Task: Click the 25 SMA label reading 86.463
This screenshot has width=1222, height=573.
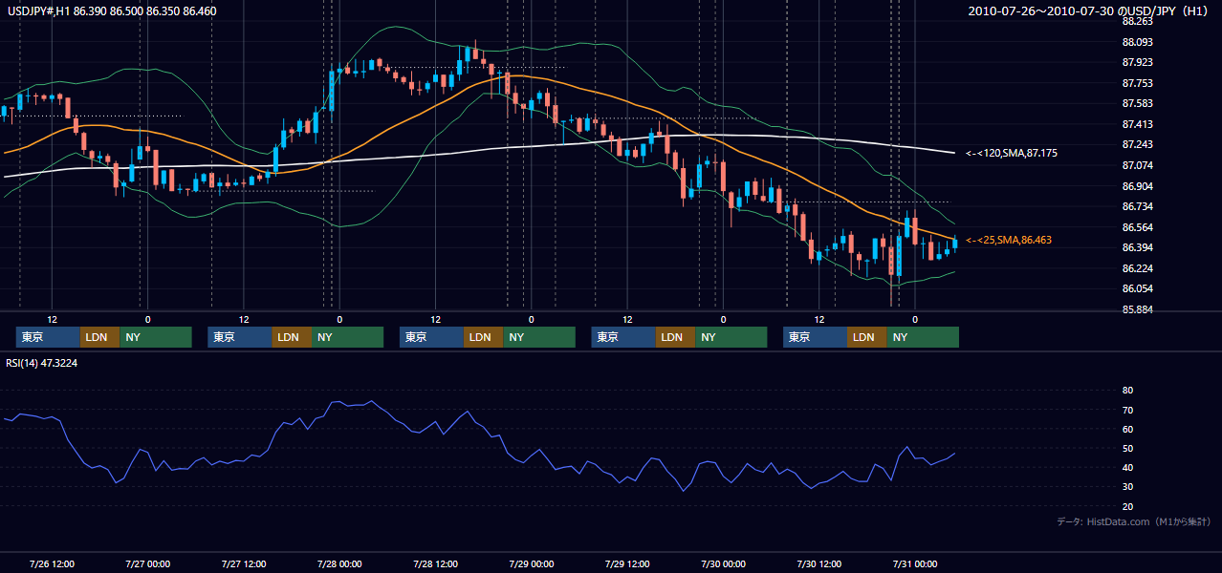Action: coord(1009,241)
